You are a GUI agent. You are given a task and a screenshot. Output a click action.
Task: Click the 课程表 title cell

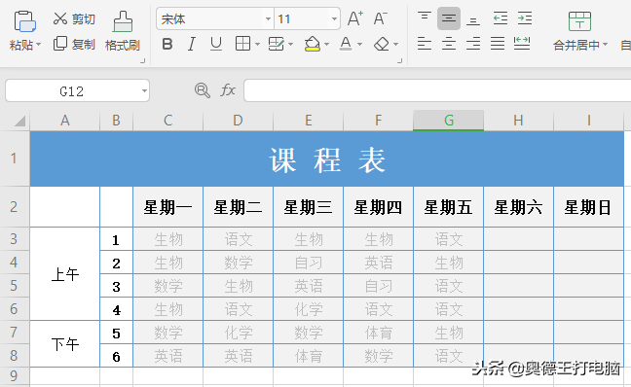tap(327, 158)
